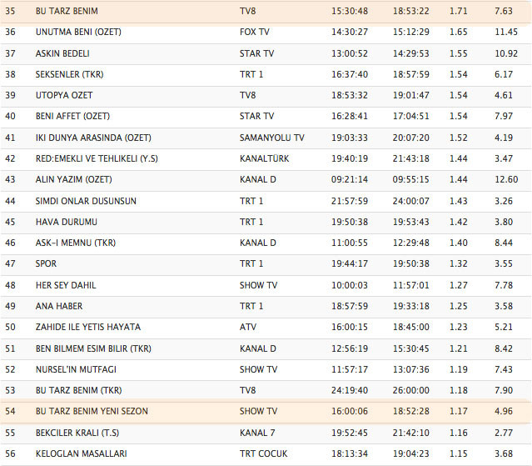
Task: Click rank number 35
Action: click(10, 11)
